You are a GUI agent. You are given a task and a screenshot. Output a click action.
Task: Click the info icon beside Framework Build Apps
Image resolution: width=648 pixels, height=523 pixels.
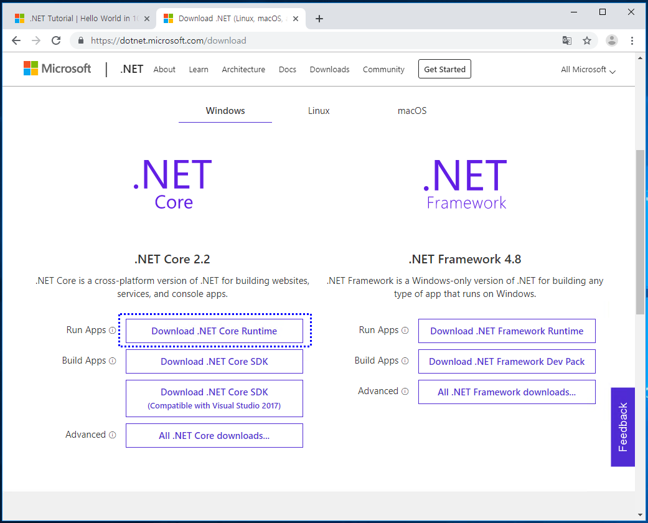405,361
